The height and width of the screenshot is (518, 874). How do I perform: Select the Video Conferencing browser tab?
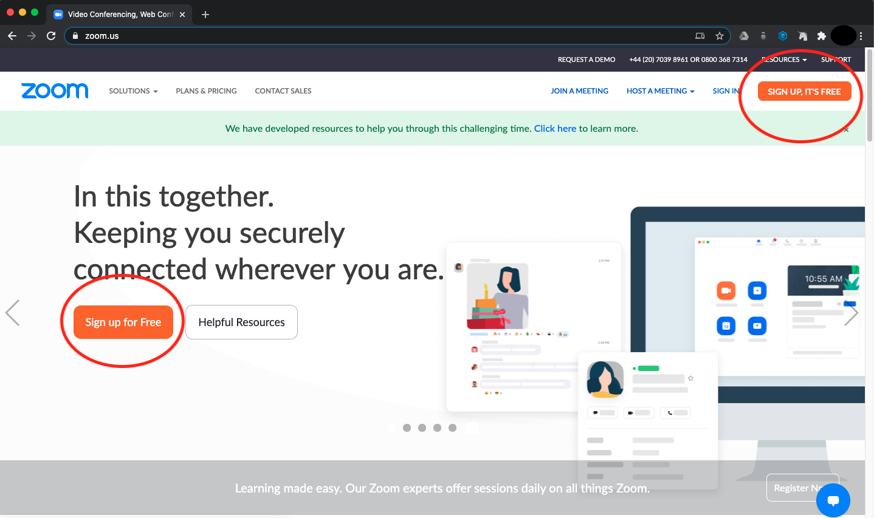tap(120, 14)
